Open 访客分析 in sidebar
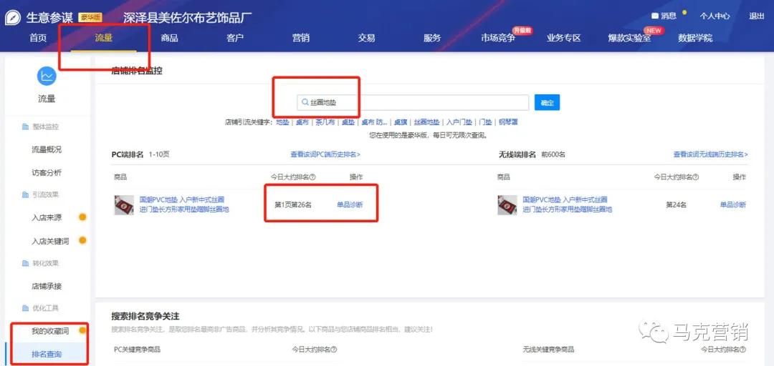 pyautogui.click(x=47, y=173)
